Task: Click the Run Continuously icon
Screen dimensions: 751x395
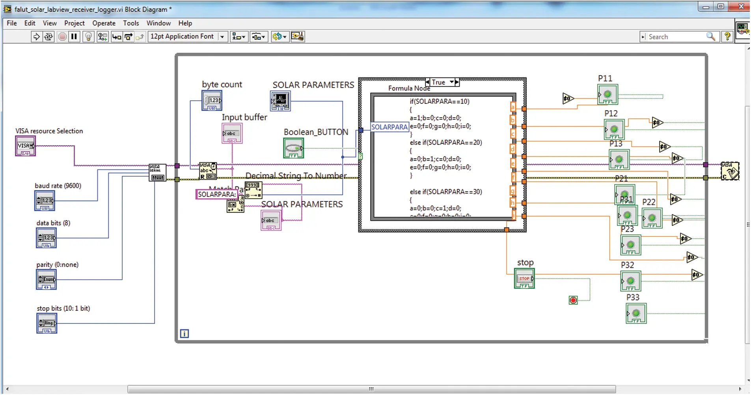Action: coord(48,37)
